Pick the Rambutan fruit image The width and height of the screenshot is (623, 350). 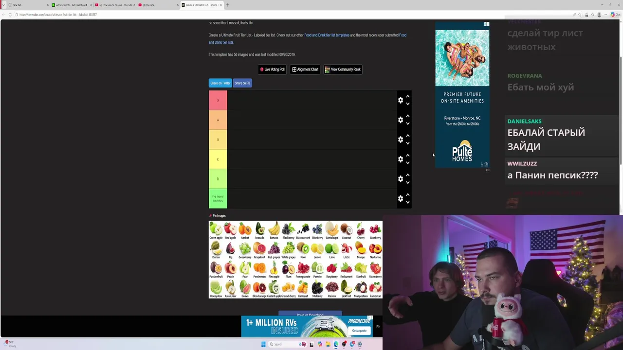375,289
